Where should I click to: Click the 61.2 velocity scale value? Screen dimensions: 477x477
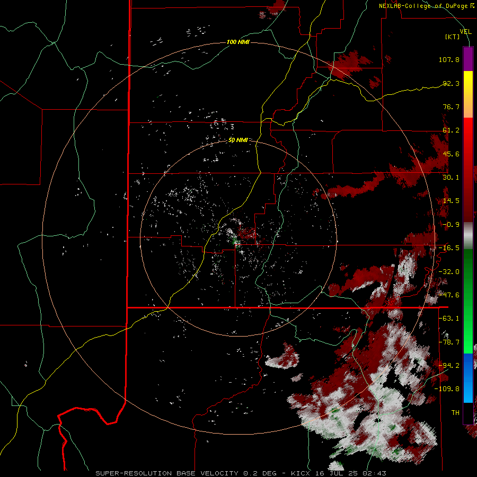[x=451, y=130]
